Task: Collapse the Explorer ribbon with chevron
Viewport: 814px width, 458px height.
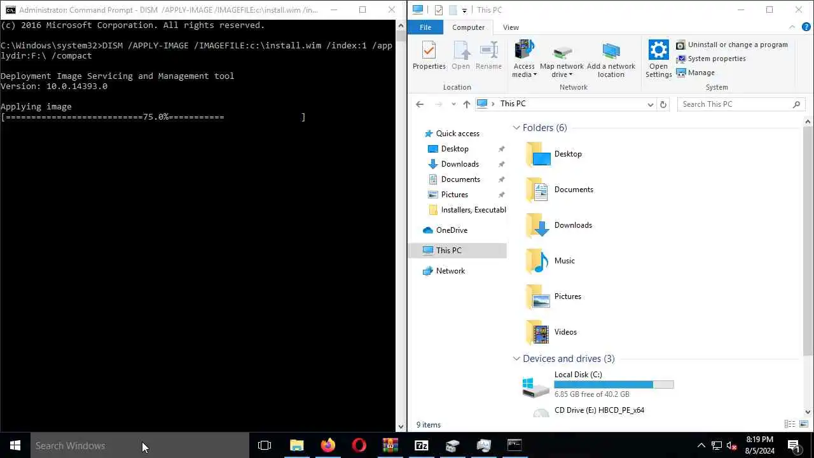Action: 792,27
